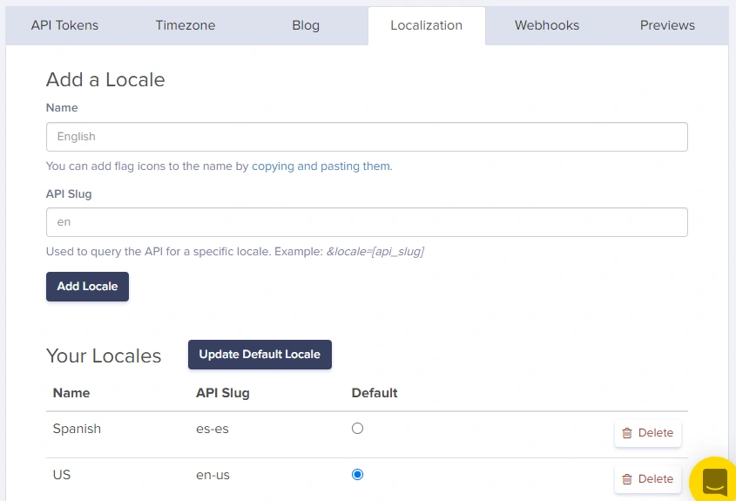
Task: Follow the copying and pasting them link
Action: point(321,166)
